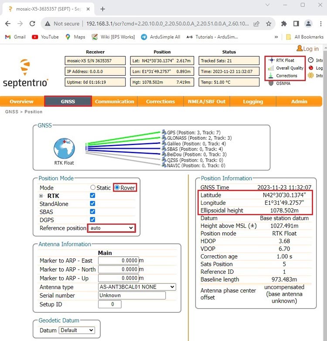Toggle the StandAlone checkbox
This screenshot has width=327, height=341.
pos(92,203)
